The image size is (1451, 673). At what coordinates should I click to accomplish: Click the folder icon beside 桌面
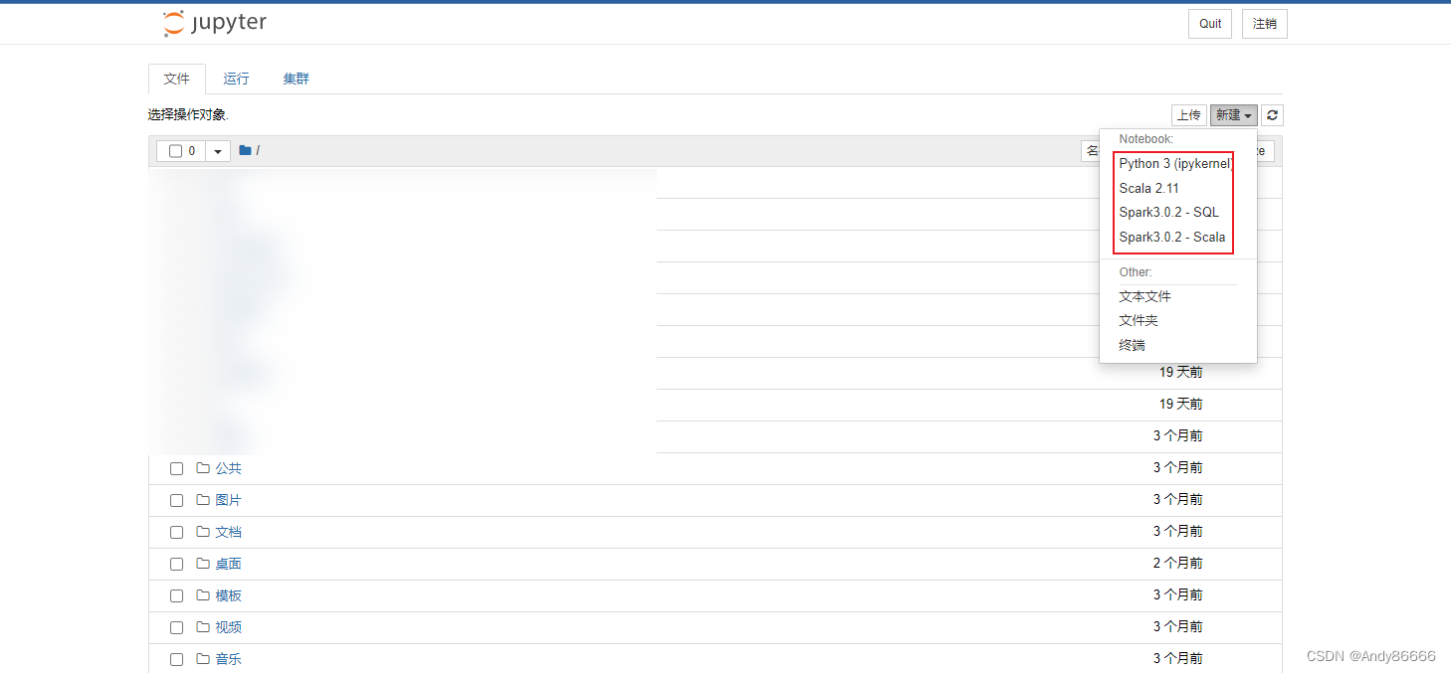(203, 564)
